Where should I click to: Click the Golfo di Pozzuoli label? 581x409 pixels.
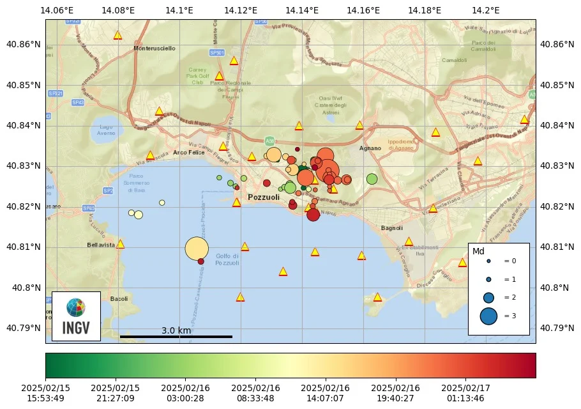227,259
